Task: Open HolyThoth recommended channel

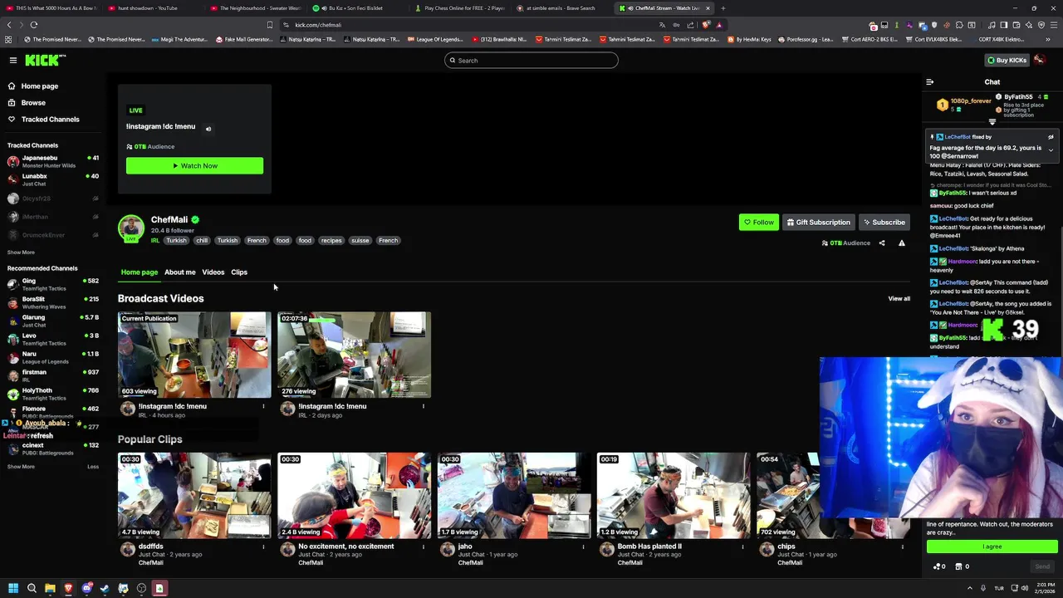Action: point(53,394)
